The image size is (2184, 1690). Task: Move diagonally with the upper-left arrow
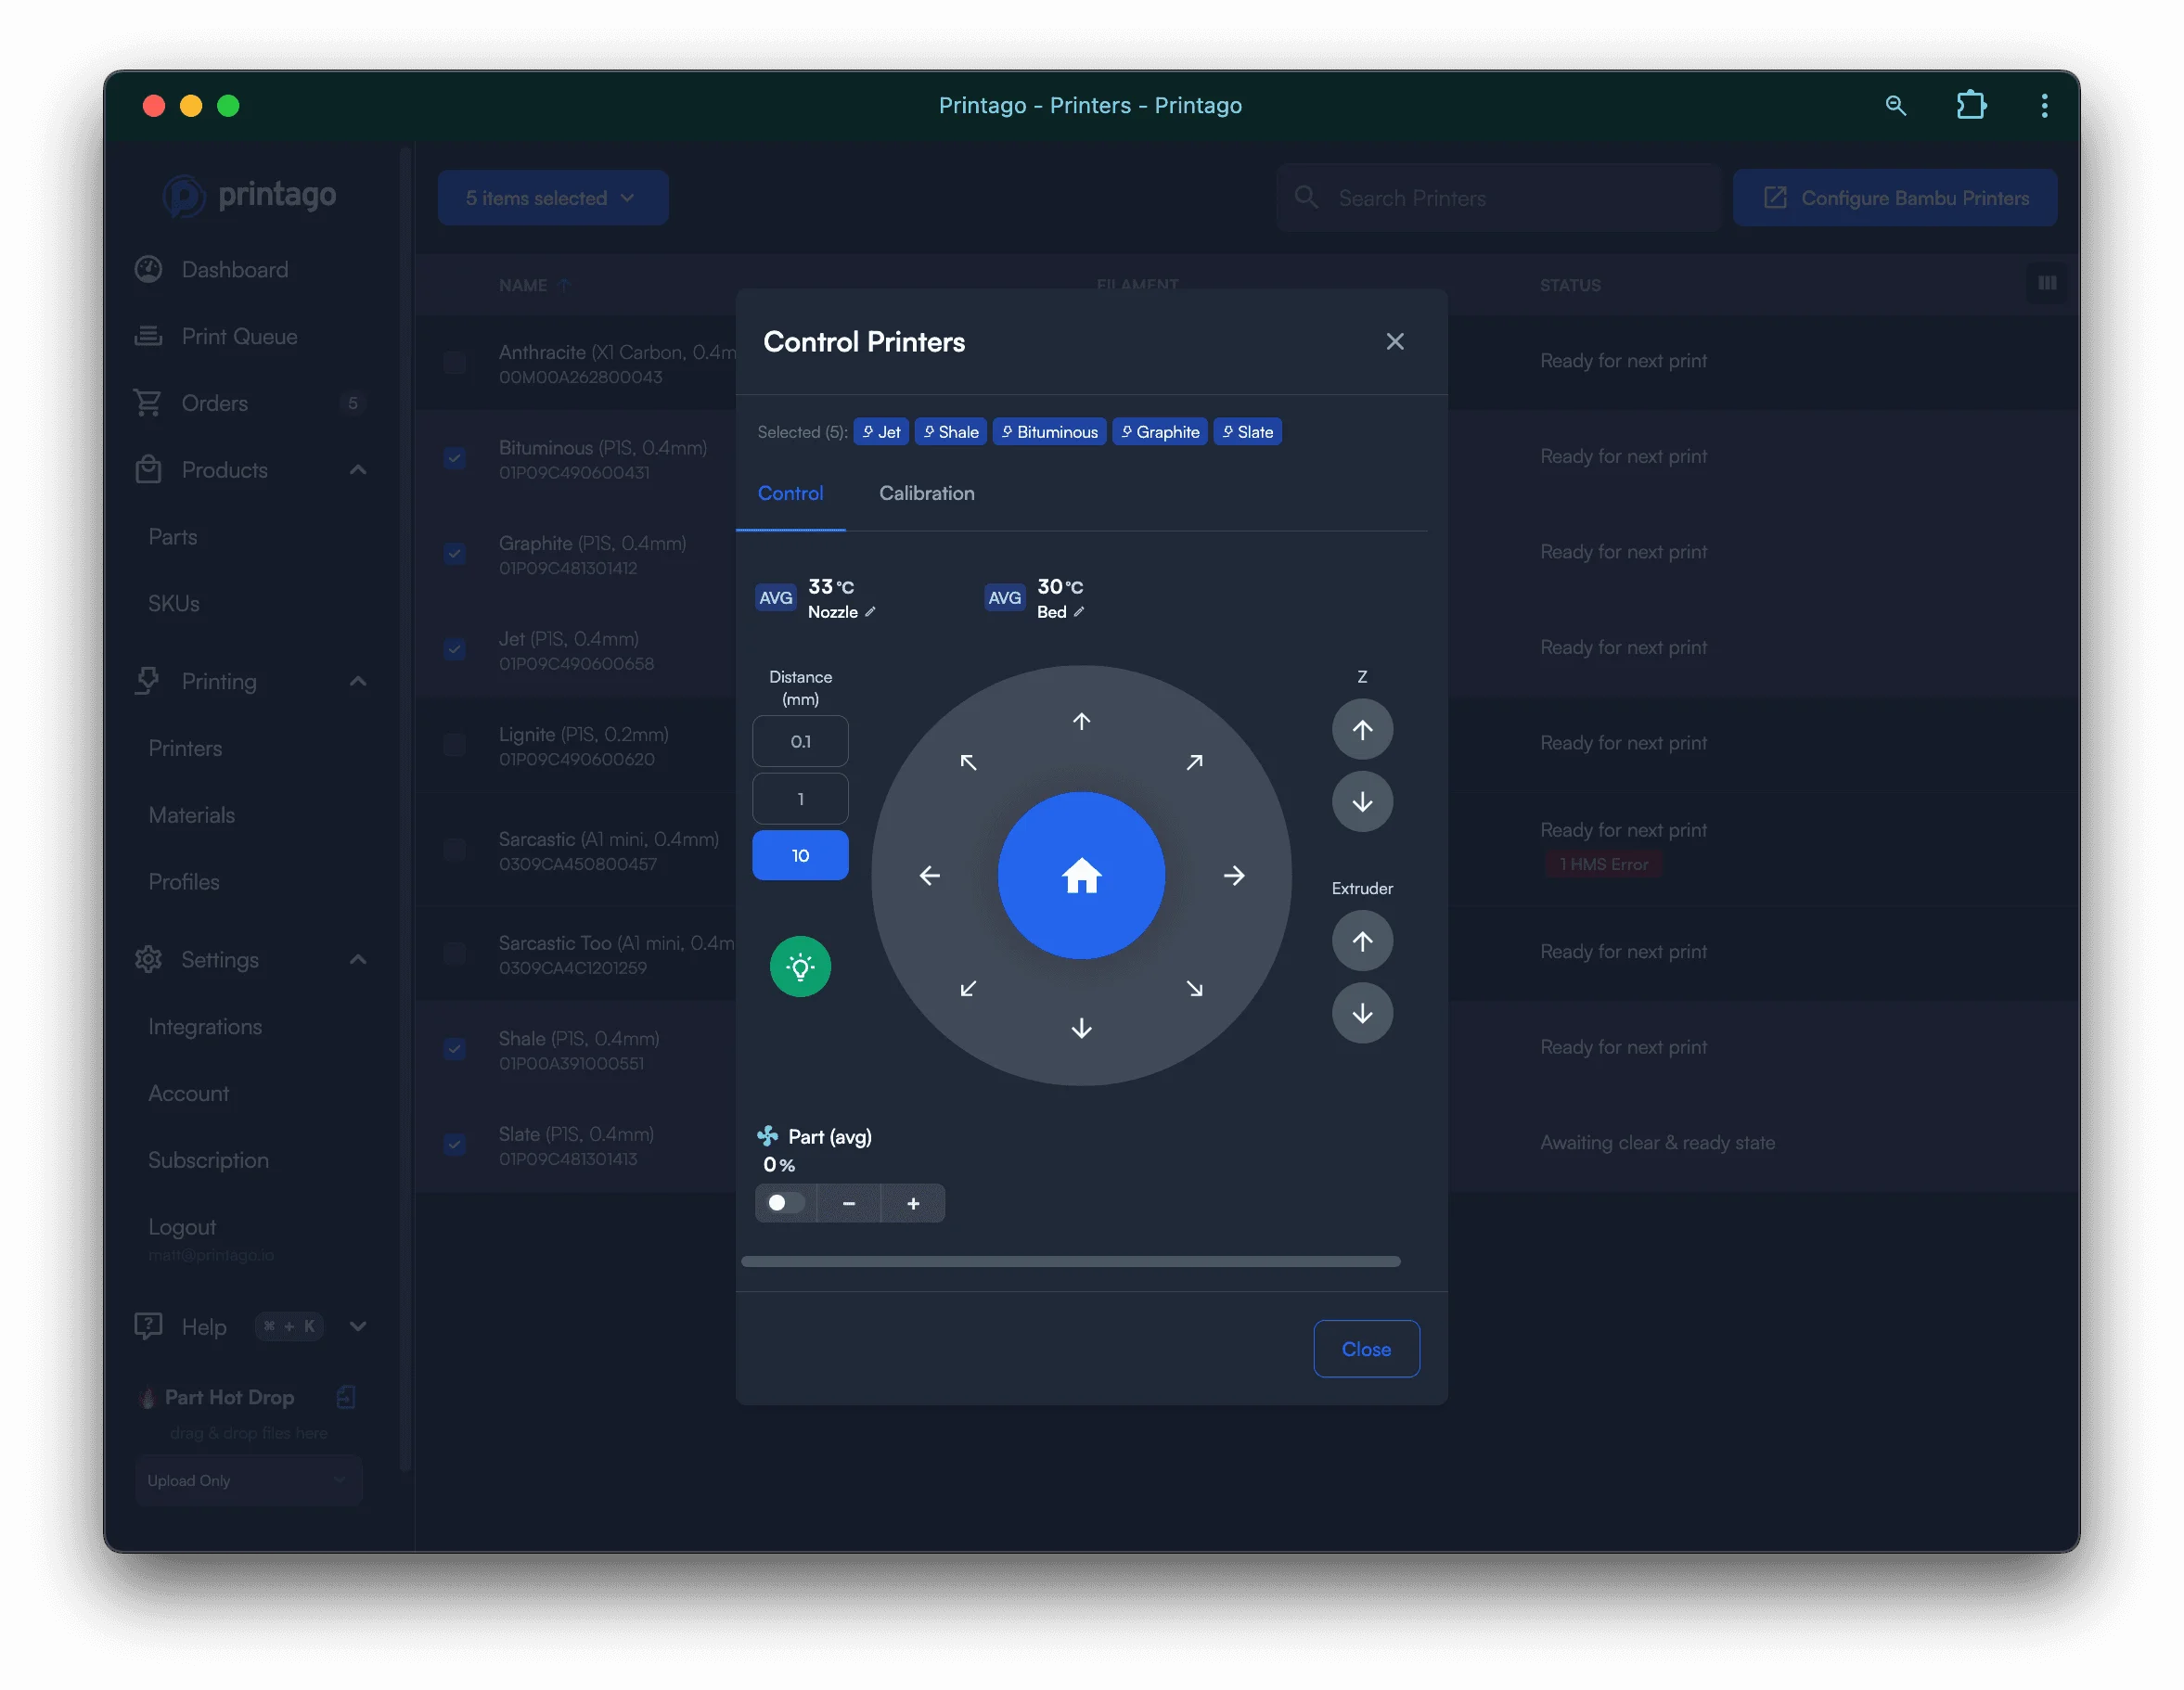(968, 763)
